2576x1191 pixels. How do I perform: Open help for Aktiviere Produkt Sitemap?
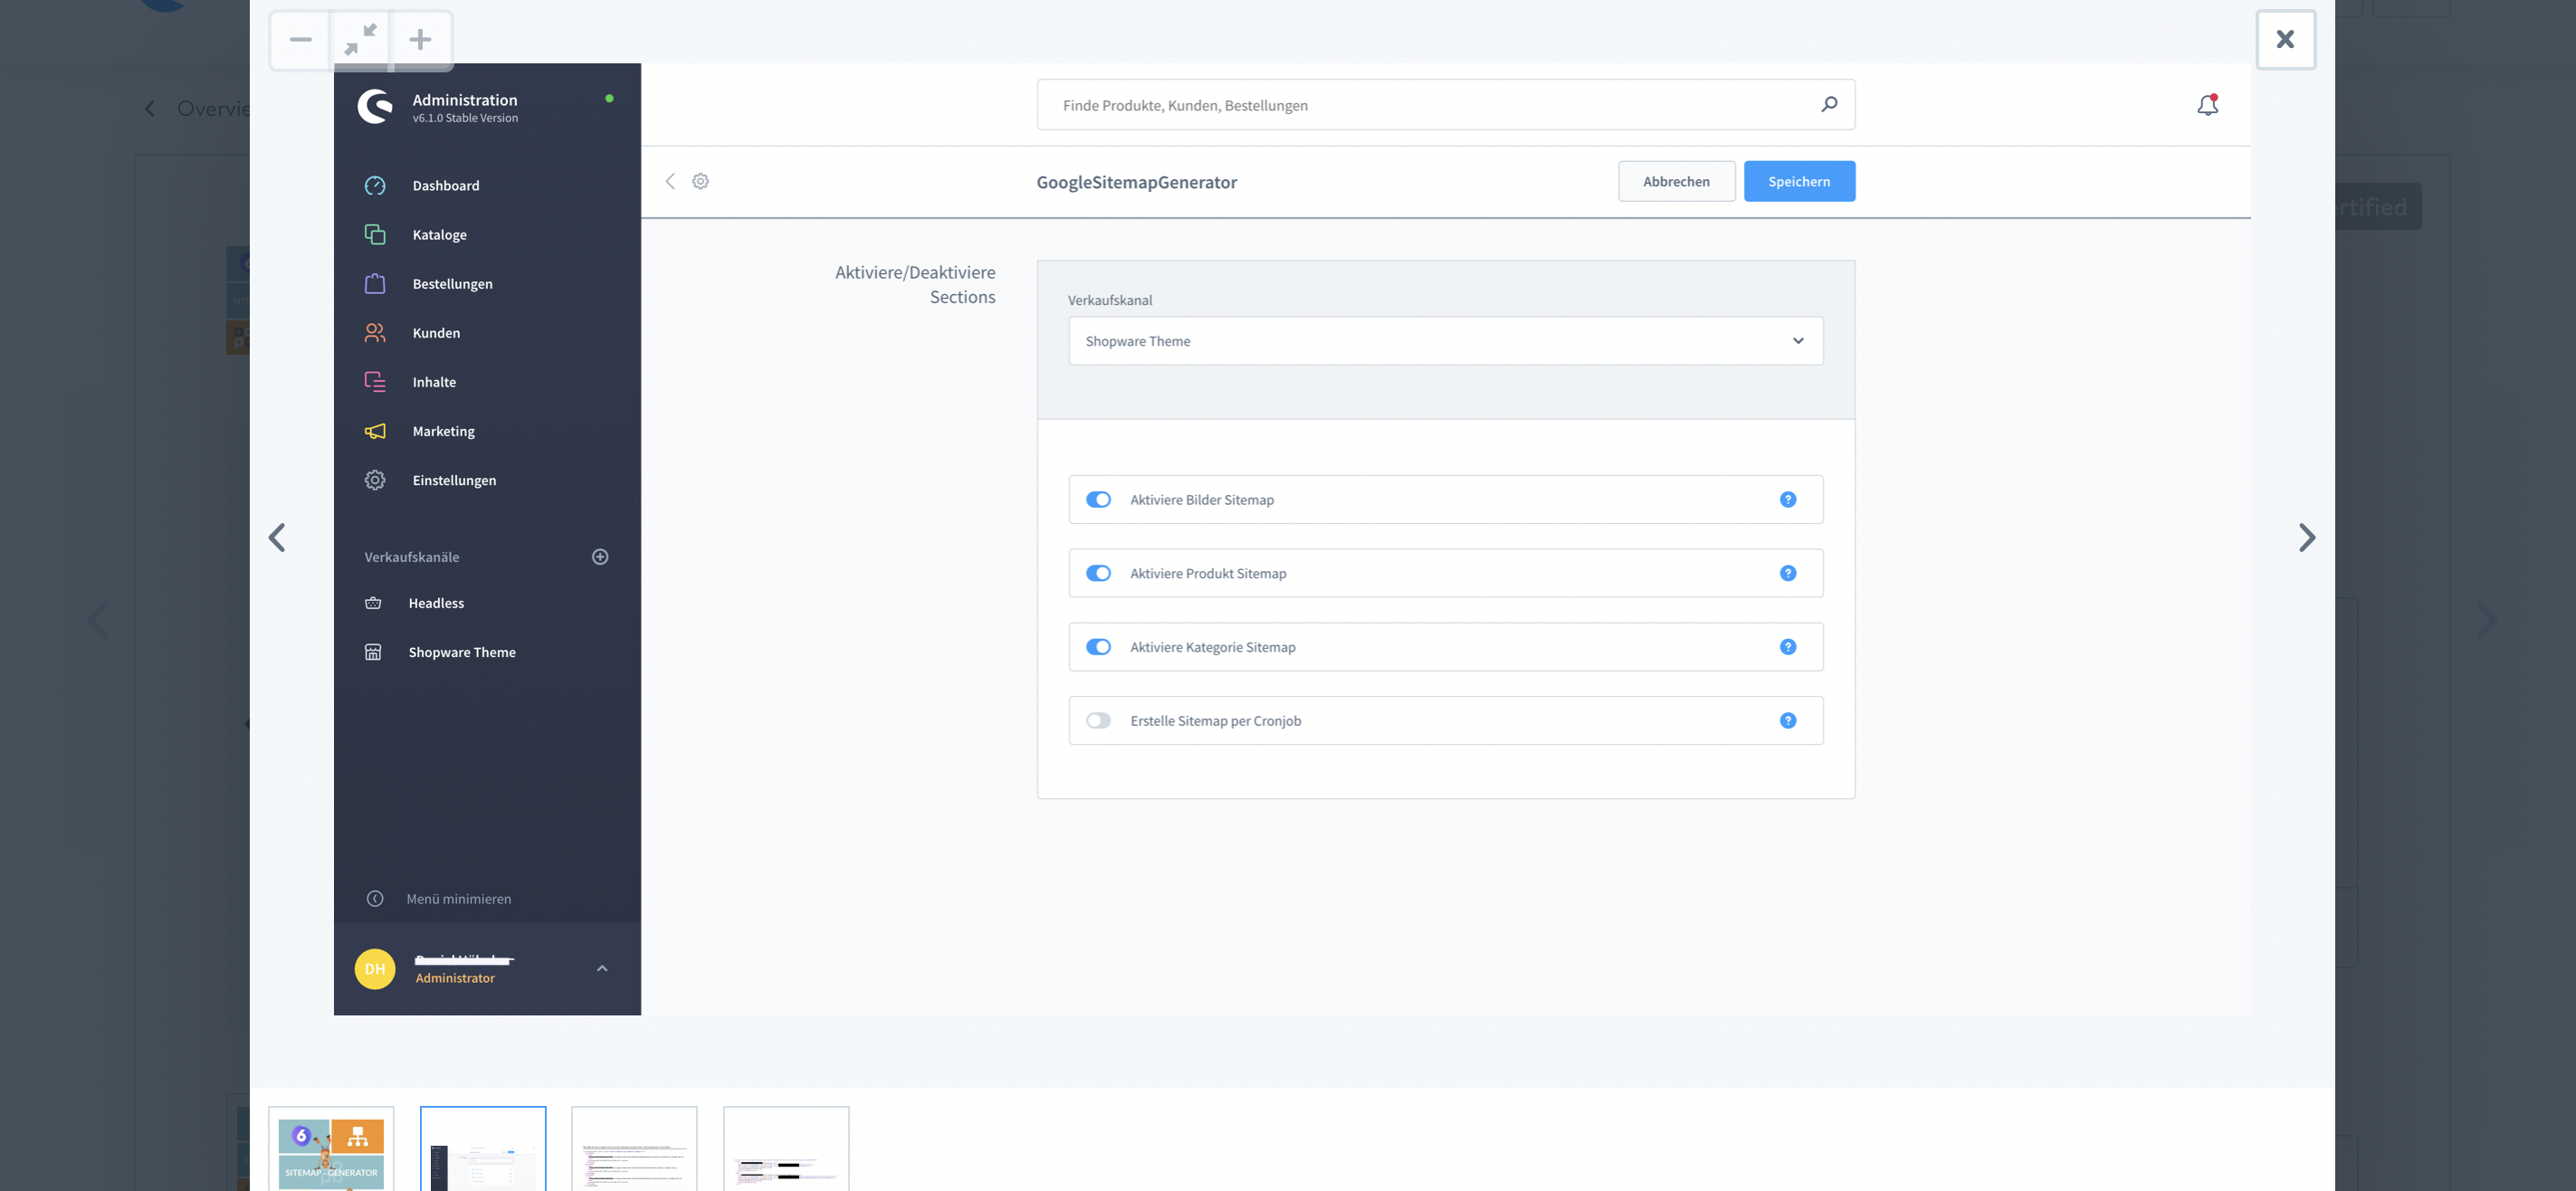click(1788, 573)
